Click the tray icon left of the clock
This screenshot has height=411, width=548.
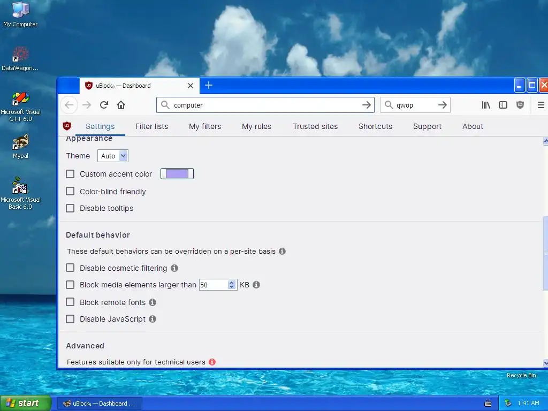click(508, 403)
